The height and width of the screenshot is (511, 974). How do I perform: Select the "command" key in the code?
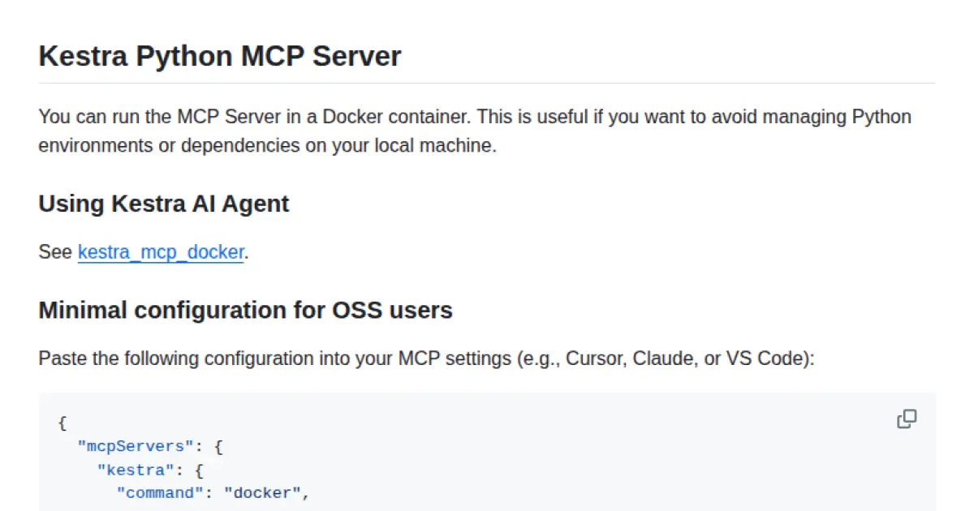(160, 492)
